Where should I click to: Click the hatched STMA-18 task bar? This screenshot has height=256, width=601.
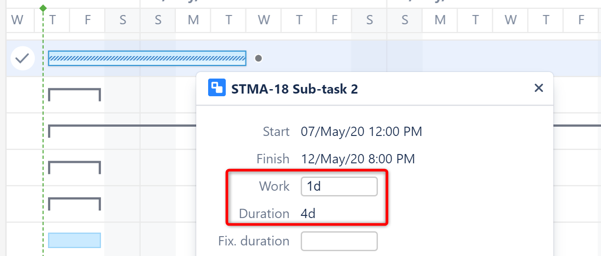(x=146, y=58)
